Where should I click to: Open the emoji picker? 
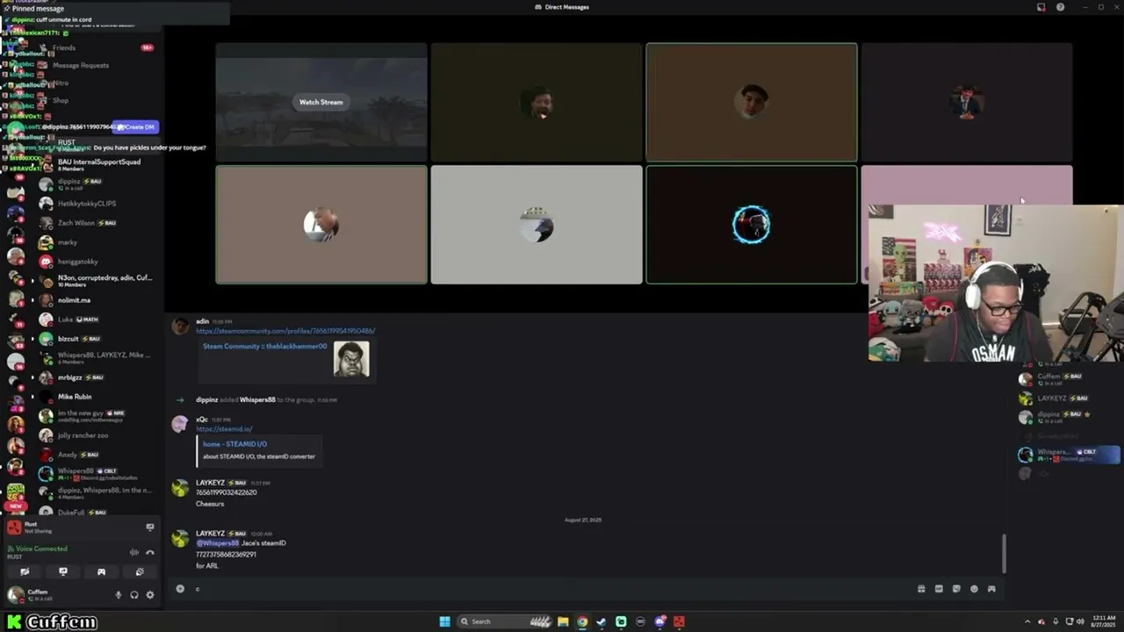click(x=974, y=589)
